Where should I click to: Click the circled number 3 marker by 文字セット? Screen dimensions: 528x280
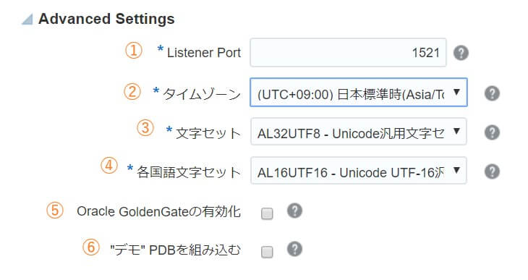tap(145, 128)
